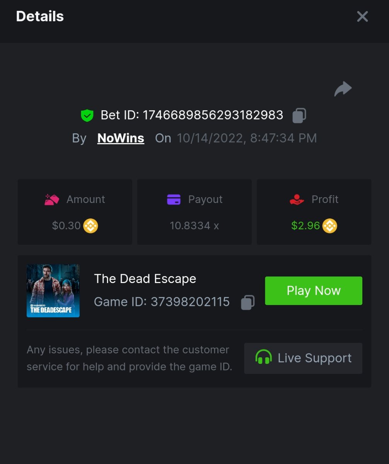
Task: Copy the Bet ID with copy icon
Action: (299, 116)
